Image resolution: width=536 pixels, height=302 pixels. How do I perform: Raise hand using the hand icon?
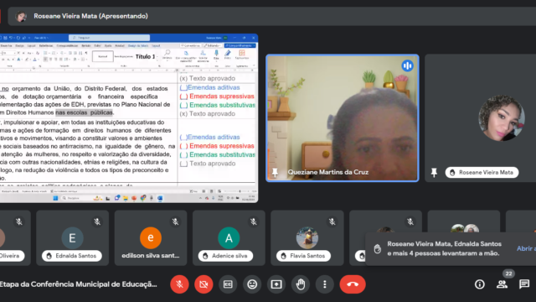[301, 284]
